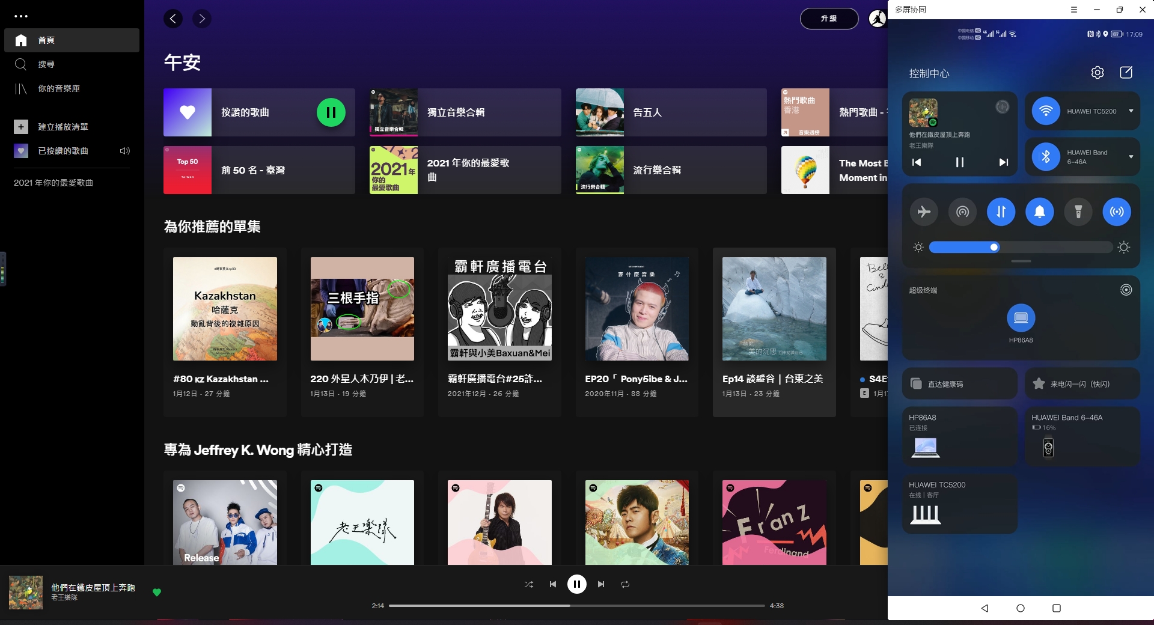The width and height of the screenshot is (1154, 625).
Task: Open the 告五人 card
Action: point(671,112)
